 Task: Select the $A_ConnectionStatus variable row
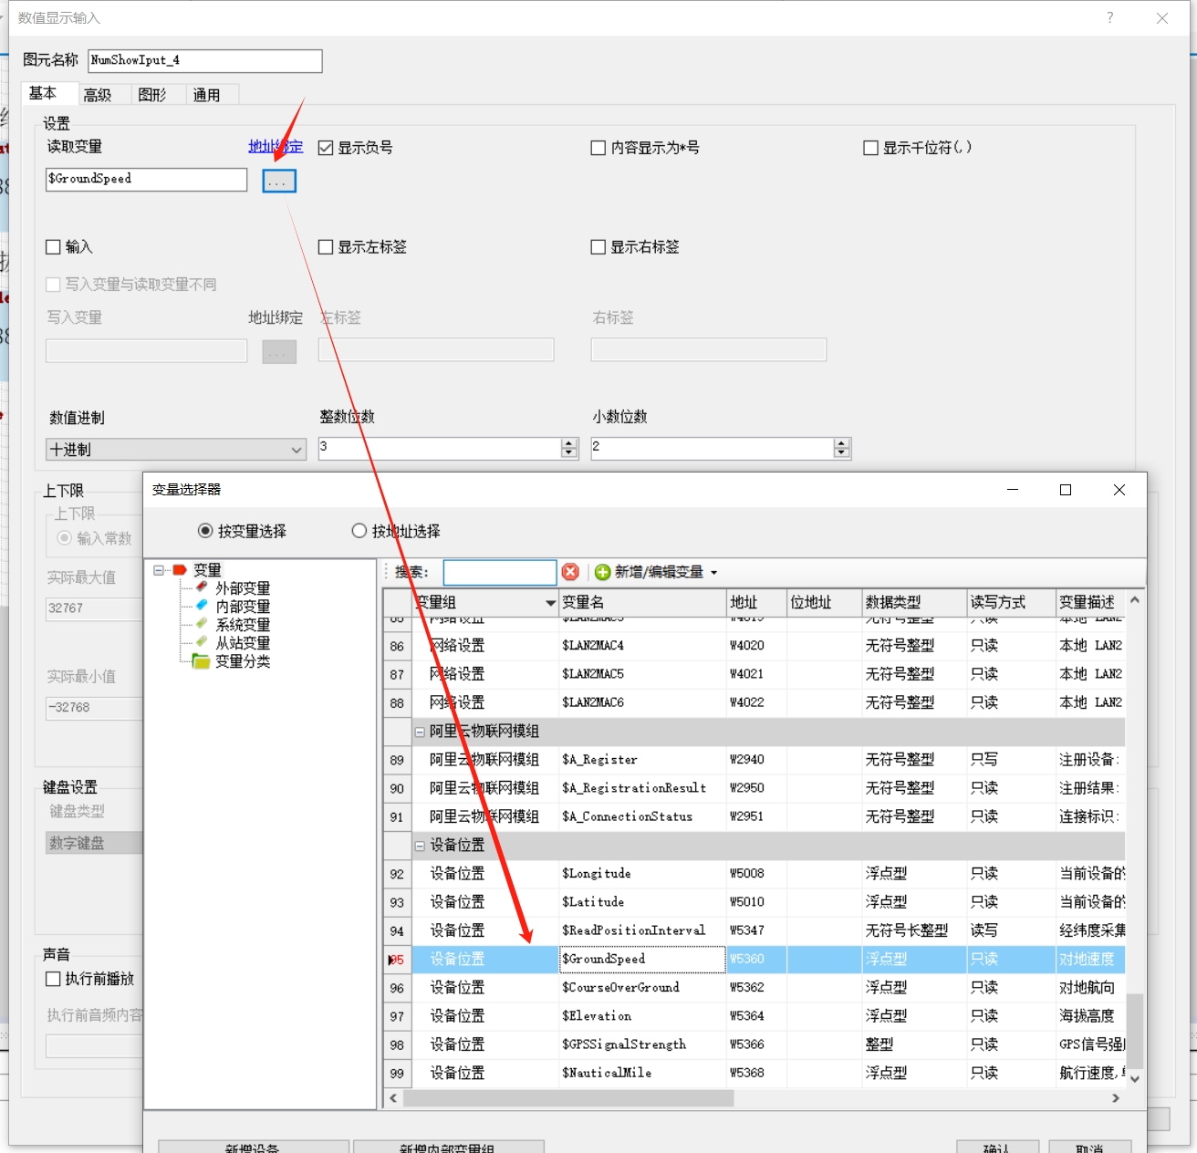point(755,816)
